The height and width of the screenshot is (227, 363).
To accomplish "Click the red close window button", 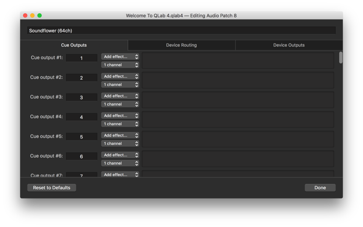I will (x=25, y=15).
